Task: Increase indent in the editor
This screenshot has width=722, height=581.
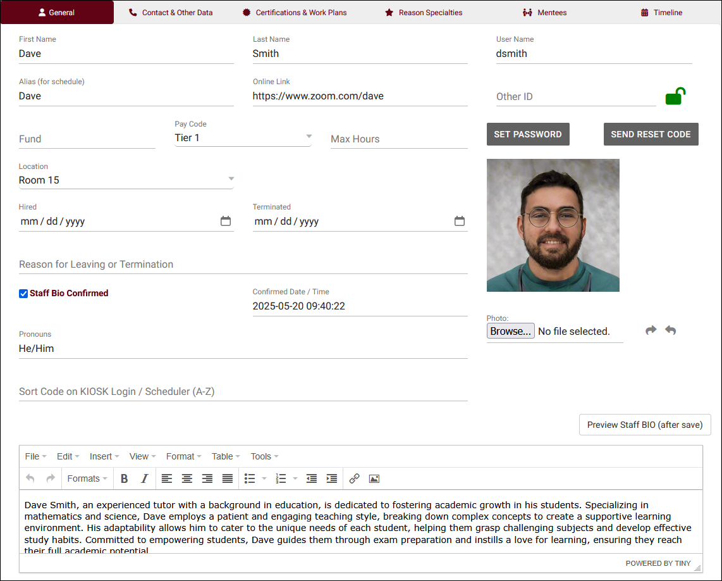Action: click(332, 478)
